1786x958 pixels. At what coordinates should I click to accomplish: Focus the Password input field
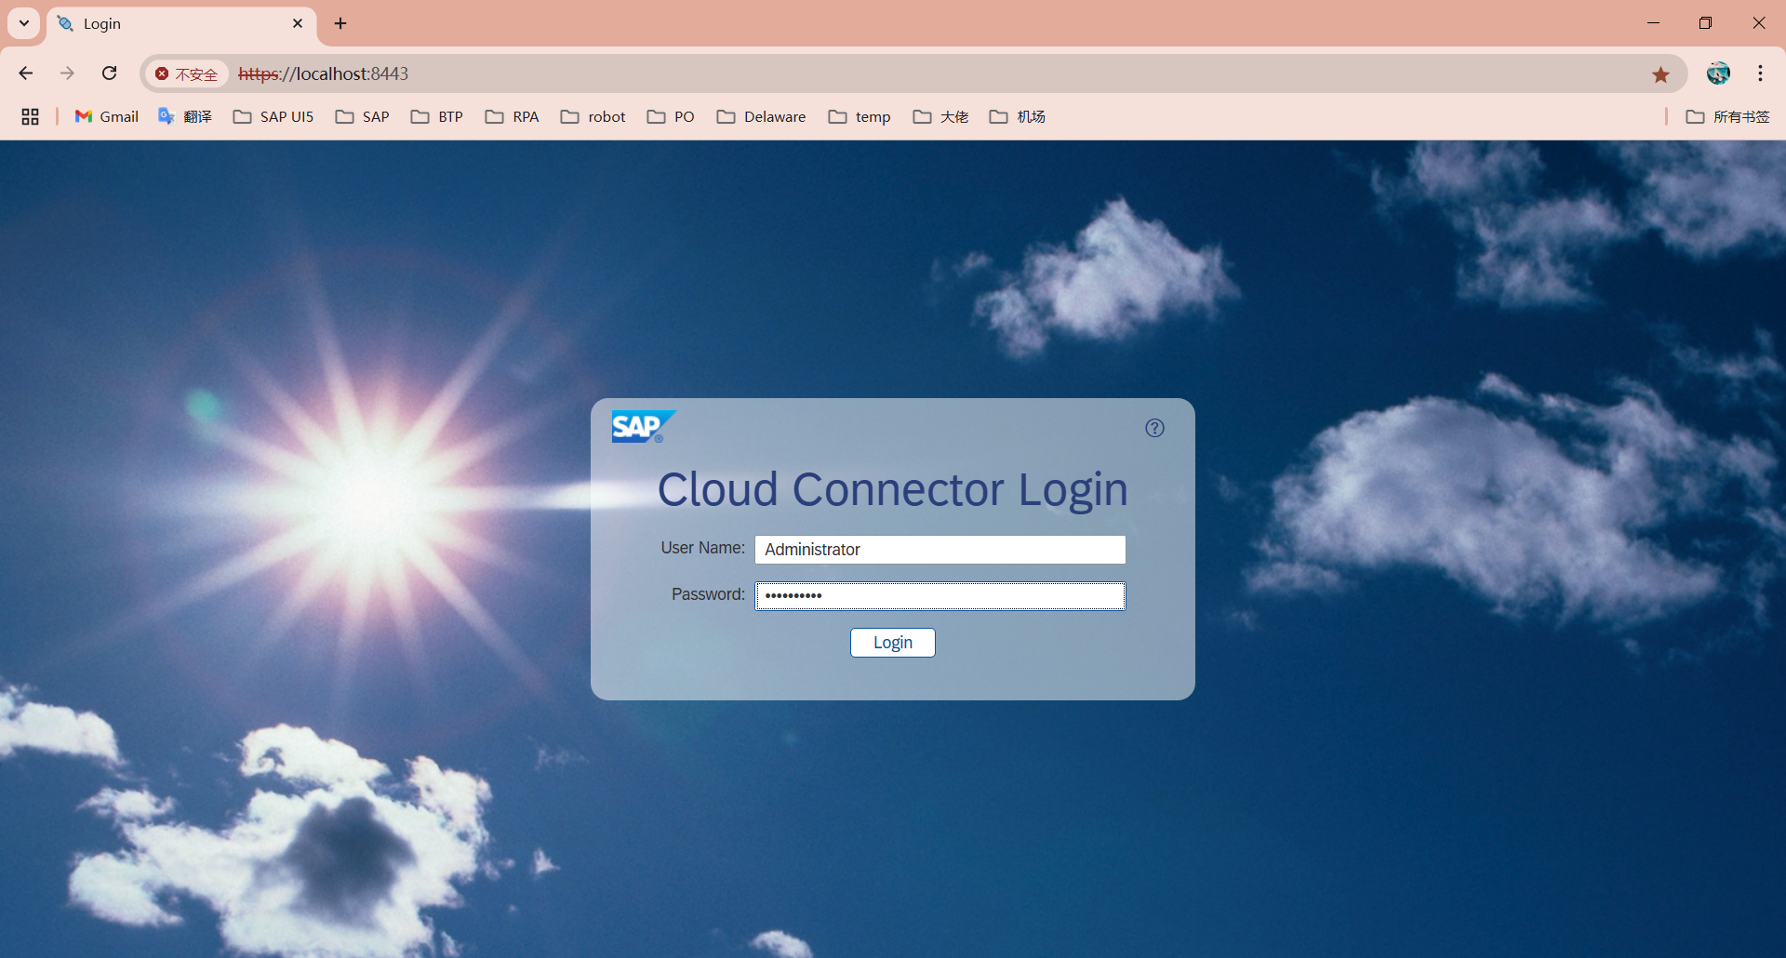(x=940, y=595)
